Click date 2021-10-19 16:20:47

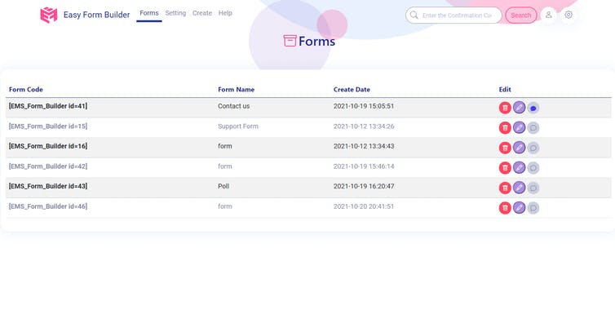364,186
